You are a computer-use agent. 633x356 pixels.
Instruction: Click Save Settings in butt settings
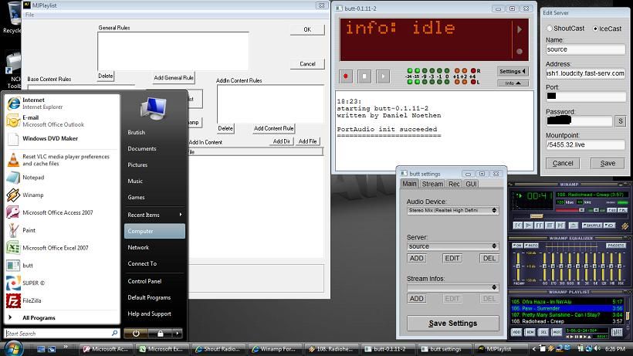(452, 324)
